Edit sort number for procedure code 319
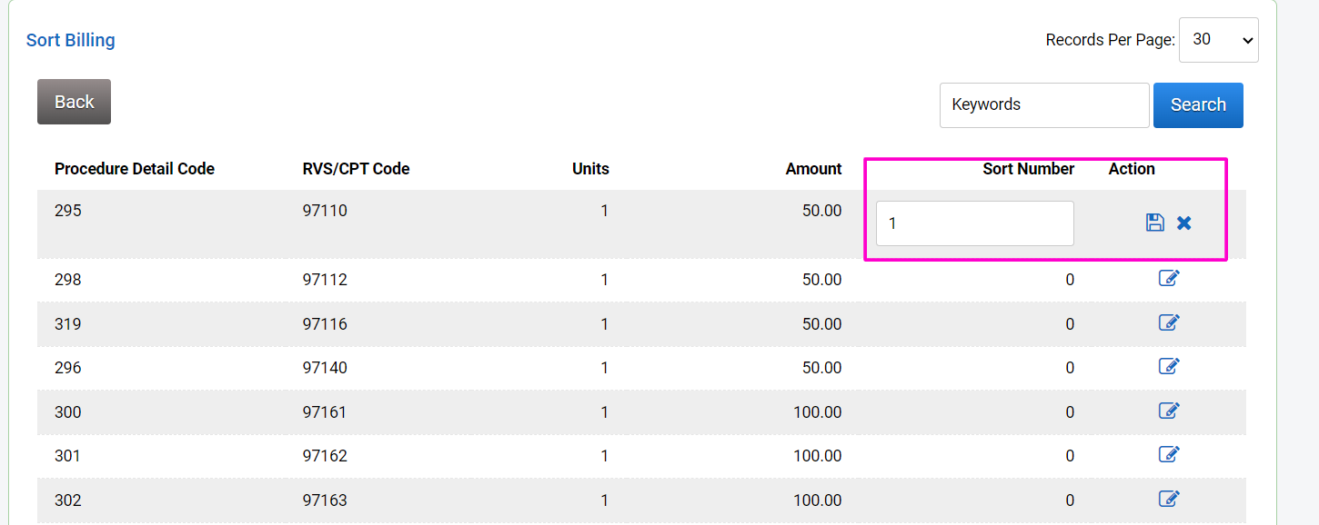The width and height of the screenshot is (1319, 525). 1169,322
